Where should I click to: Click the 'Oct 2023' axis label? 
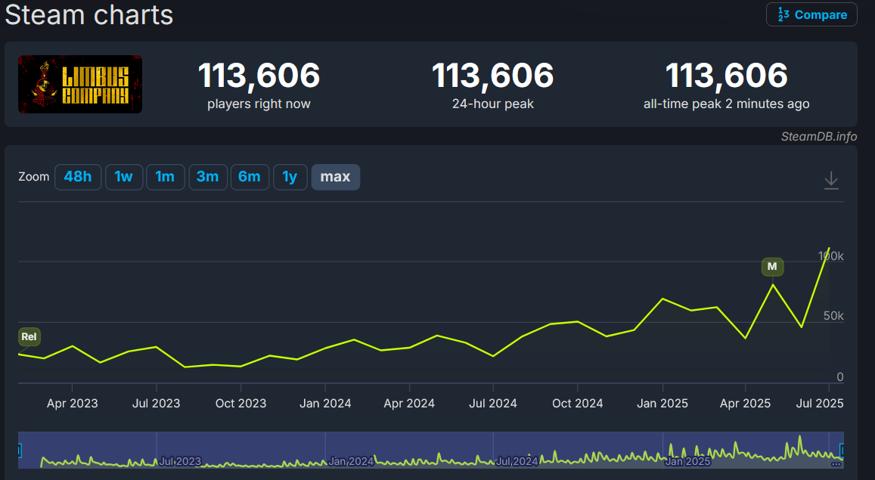[x=241, y=403]
